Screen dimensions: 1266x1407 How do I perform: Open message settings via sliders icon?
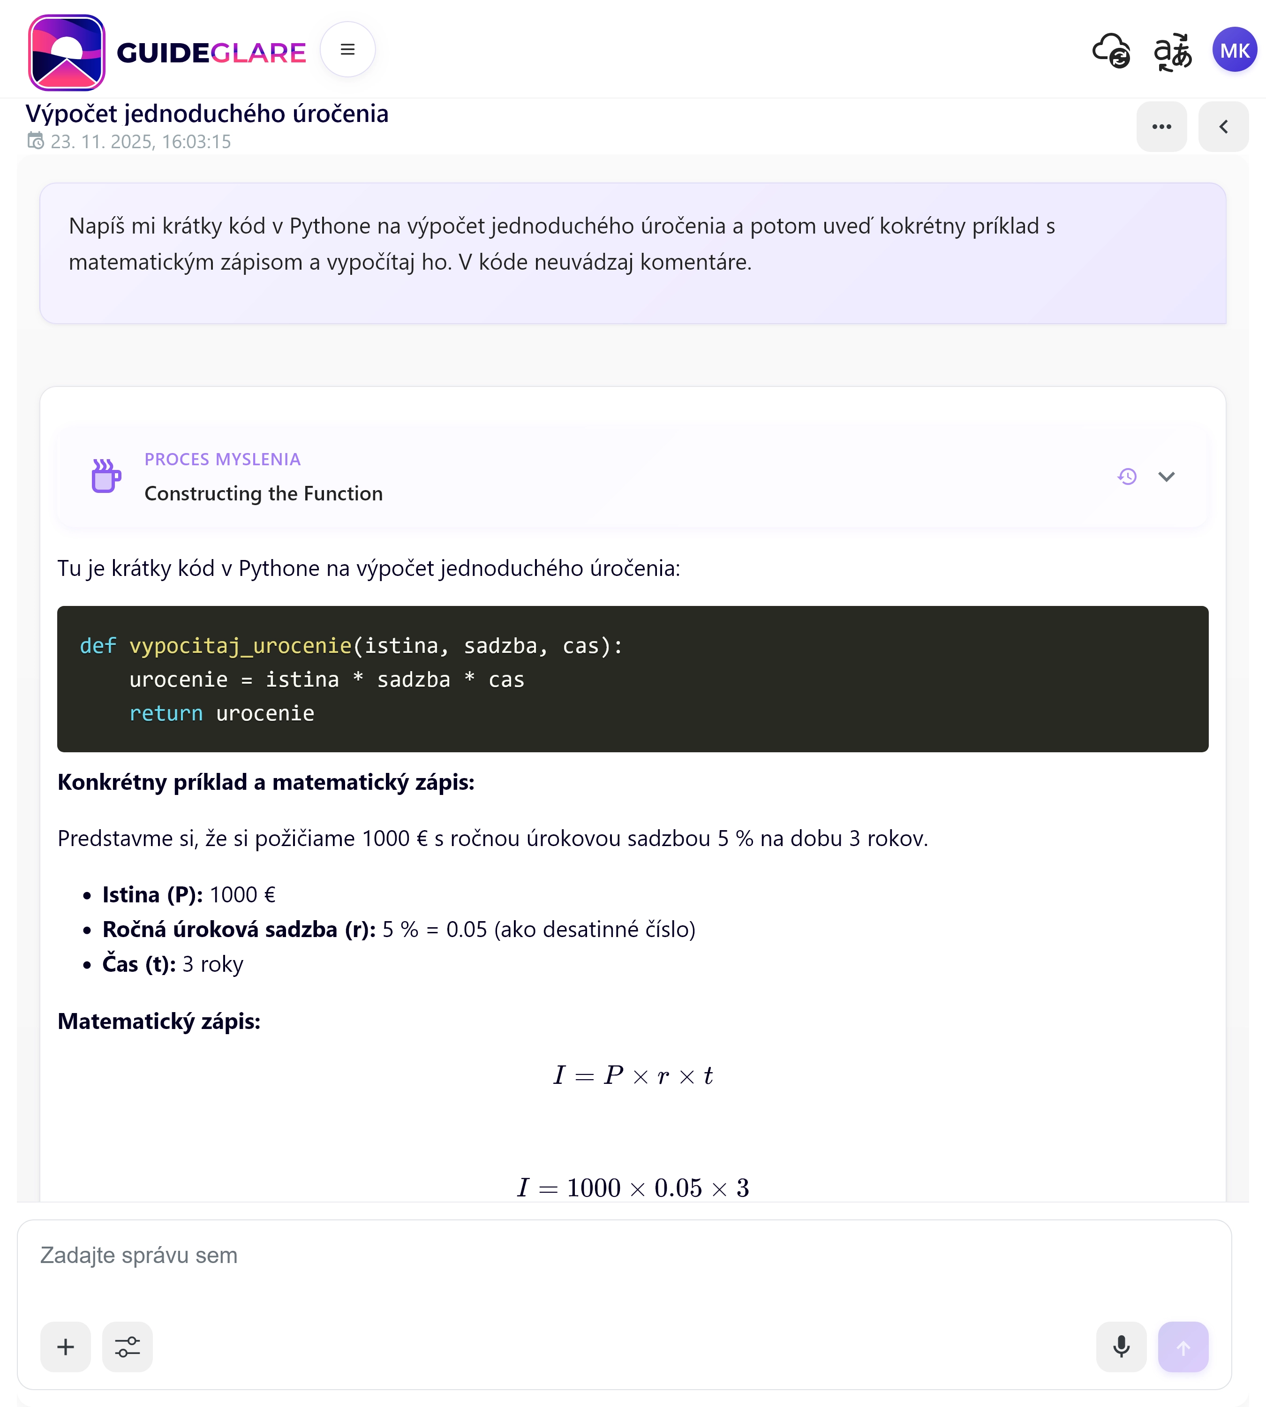127,1347
